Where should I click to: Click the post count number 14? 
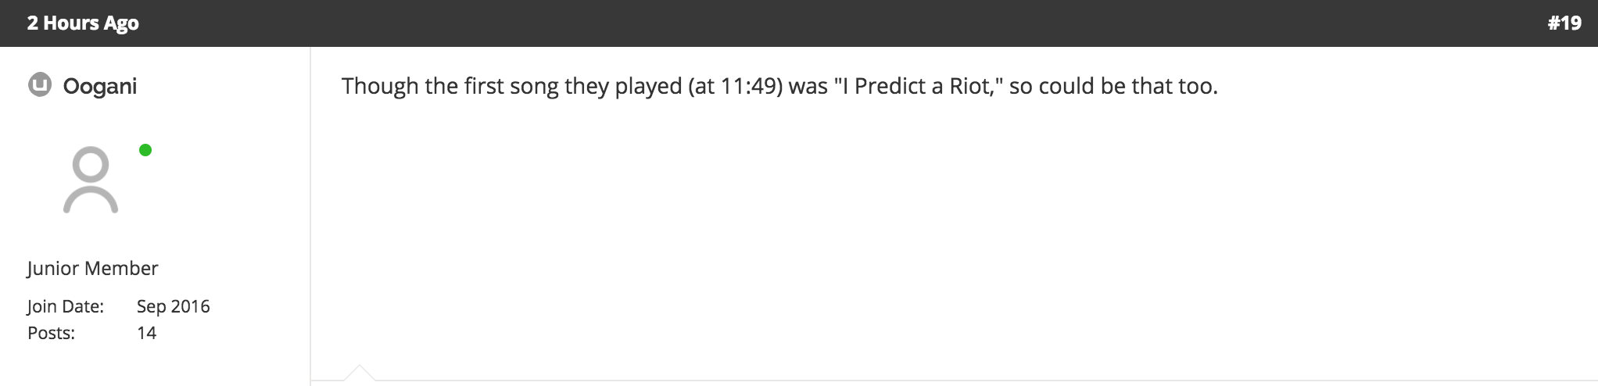point(147,333)
